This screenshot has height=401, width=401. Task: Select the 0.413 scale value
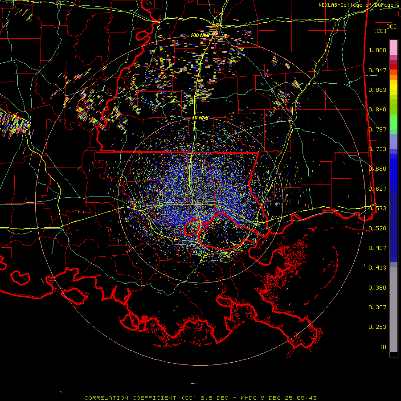[377, 268]
